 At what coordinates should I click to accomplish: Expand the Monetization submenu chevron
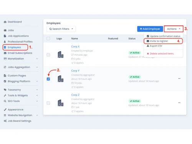coord(37,59)
